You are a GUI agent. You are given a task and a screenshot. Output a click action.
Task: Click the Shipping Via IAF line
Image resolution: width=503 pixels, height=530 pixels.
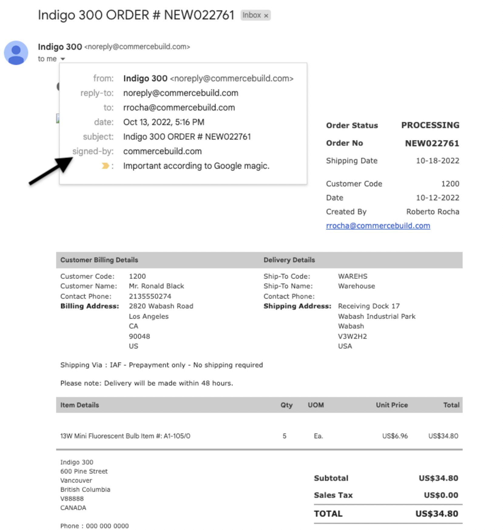[161, 365]
